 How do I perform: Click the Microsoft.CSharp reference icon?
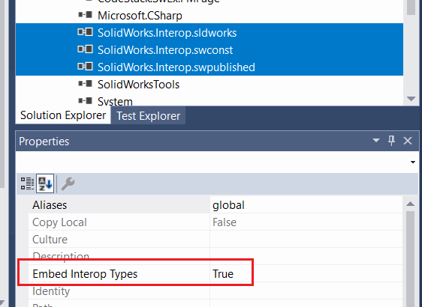85,15
